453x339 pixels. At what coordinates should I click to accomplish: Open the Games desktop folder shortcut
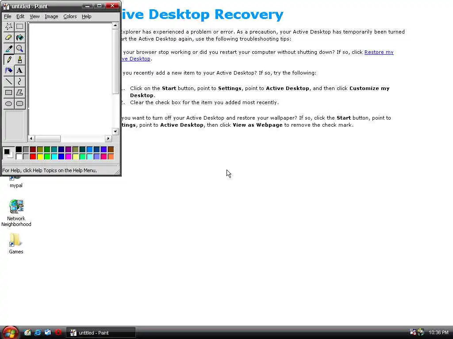16,244
